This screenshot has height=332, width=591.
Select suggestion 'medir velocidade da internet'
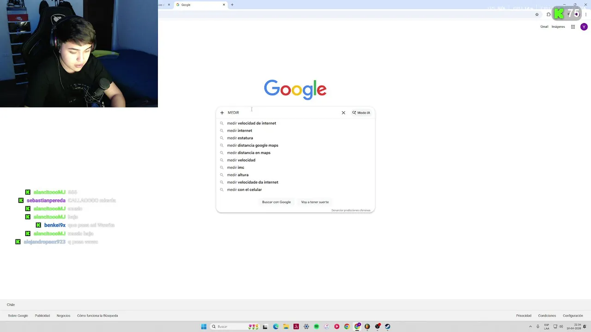[295, 182]
